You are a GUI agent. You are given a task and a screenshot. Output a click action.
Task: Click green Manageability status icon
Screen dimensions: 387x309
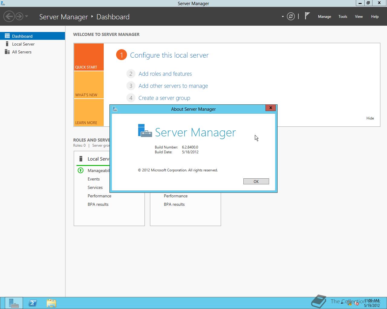(80, 170)
